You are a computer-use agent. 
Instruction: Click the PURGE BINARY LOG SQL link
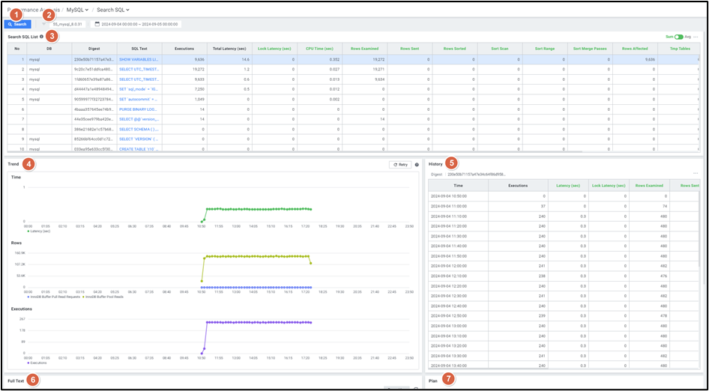139,109
